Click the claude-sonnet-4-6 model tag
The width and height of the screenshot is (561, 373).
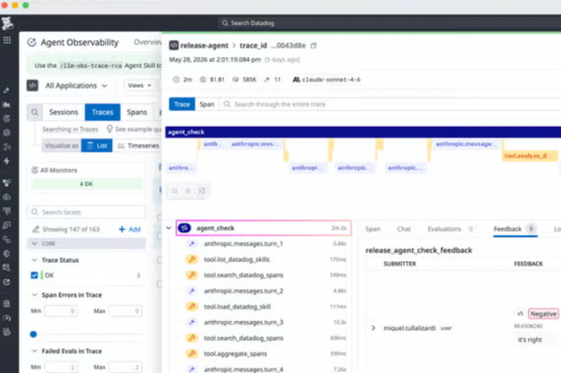pos(326,79)
